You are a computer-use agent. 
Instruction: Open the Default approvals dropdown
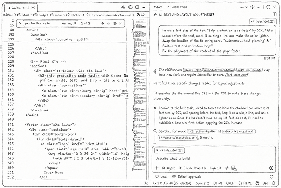tap(187, 177)
